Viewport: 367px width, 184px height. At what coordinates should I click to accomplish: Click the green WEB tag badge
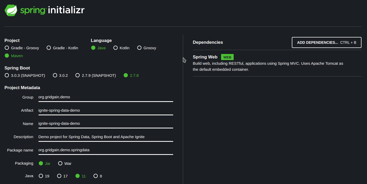pos(227,57)
